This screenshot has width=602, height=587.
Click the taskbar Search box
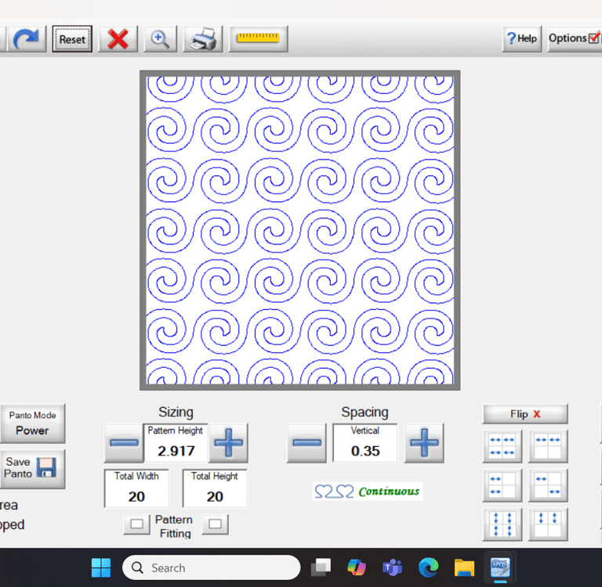click(x=211, y=568)
